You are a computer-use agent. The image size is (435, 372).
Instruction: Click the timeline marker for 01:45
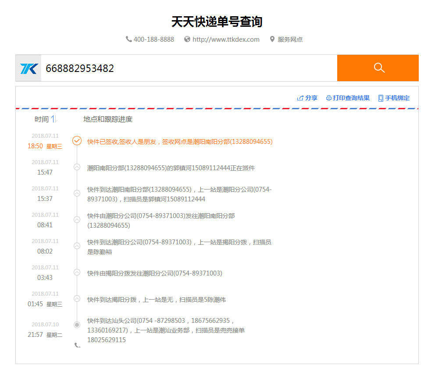coord(77,299)
